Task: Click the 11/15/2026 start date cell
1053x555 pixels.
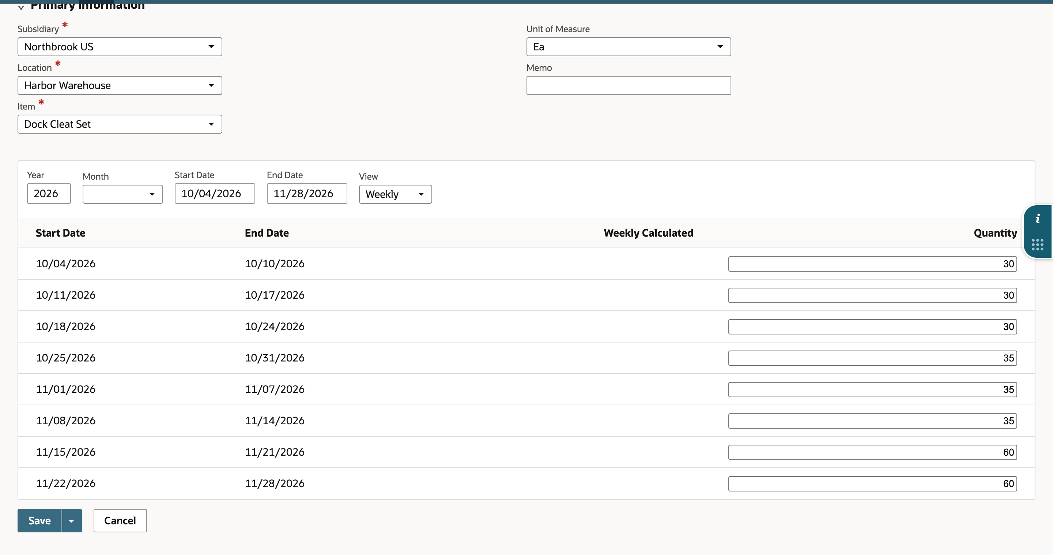Action: point(65,452)
